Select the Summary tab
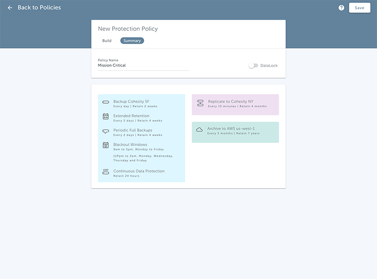Viewport: 377px width, 279px height. click(x=132, y=41)
